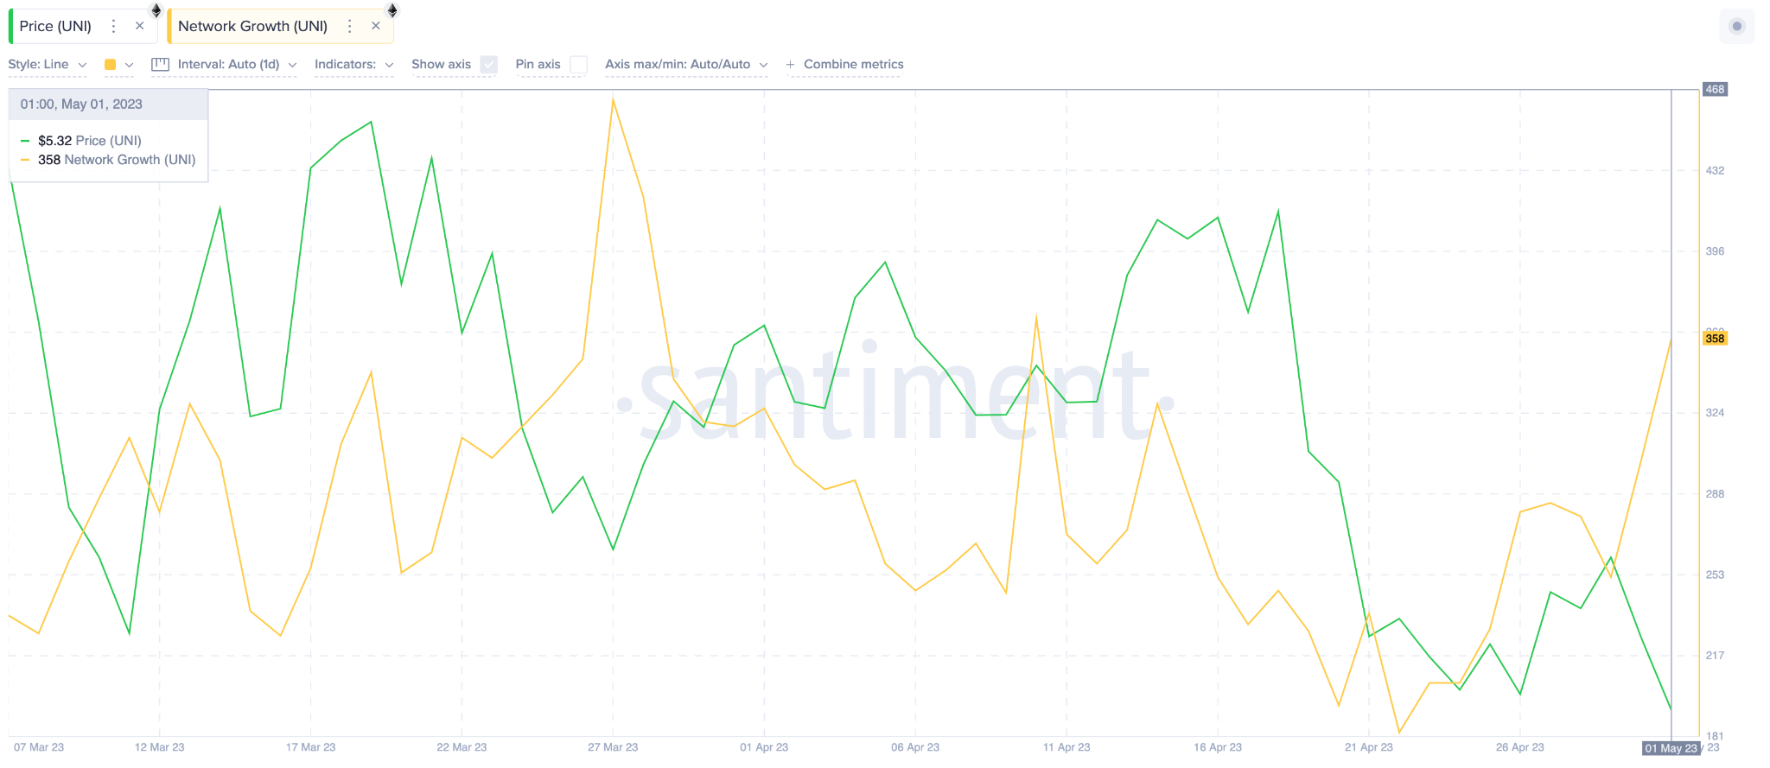The height and width of the screenshot is (768, 1770).
Task: Select the Price (UNI) metric tab
Action: (56, 26)
